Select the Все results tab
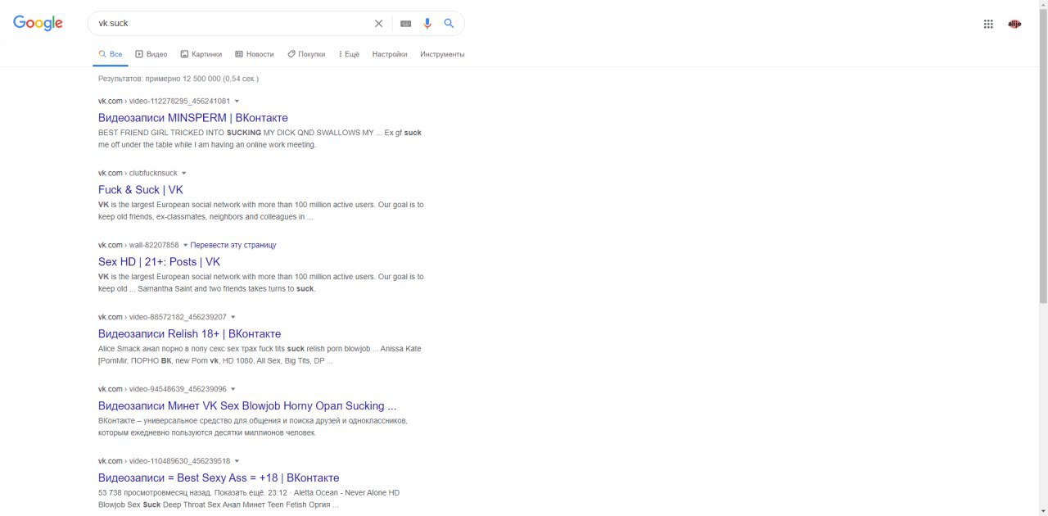This screenshot has width=1048, height=516. click(111, 54)
